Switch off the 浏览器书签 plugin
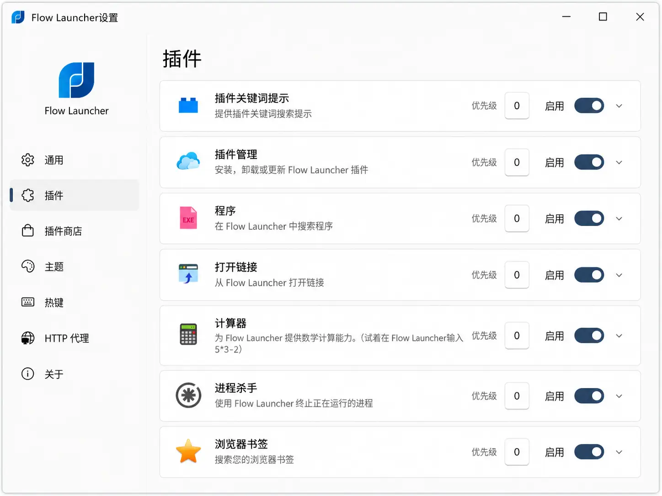The height and width of the screenshot is (496, 662). pyautogui.click(x=589, y=452)
